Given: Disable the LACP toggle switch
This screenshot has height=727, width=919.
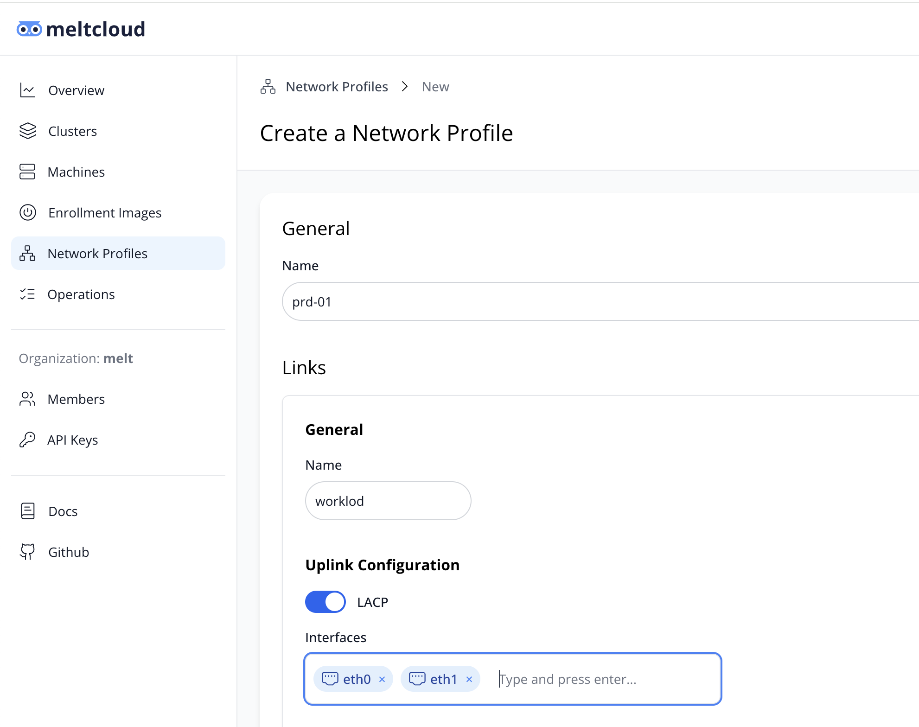Looking at the screenshot, I should coord(325,602).
